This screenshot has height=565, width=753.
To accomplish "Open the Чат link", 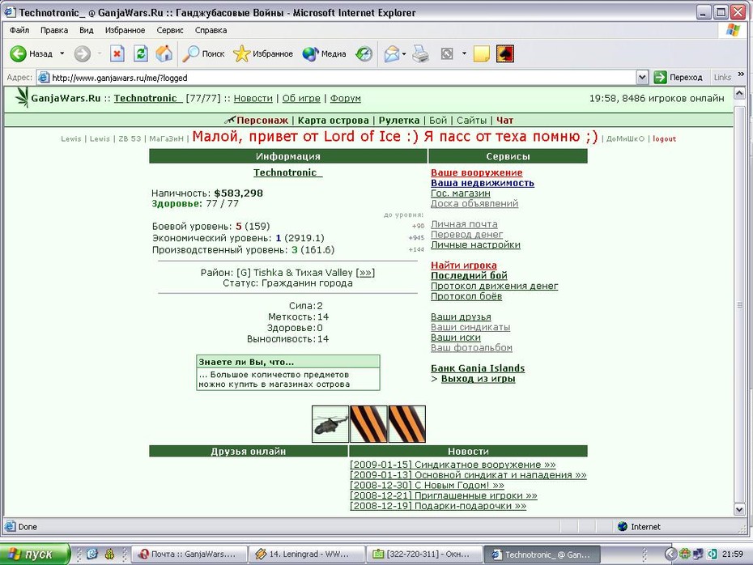I will (504, 121).
